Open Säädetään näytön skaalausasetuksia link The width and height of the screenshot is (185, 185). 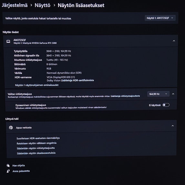coord(36,153)
